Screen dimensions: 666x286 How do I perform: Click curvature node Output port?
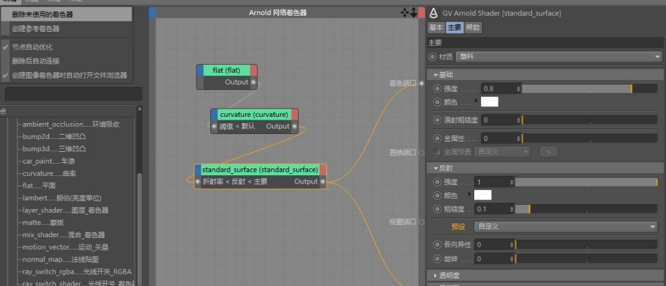pos(295,126)
